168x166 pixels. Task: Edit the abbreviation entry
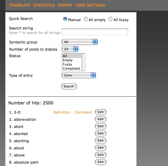coord(101,119)
